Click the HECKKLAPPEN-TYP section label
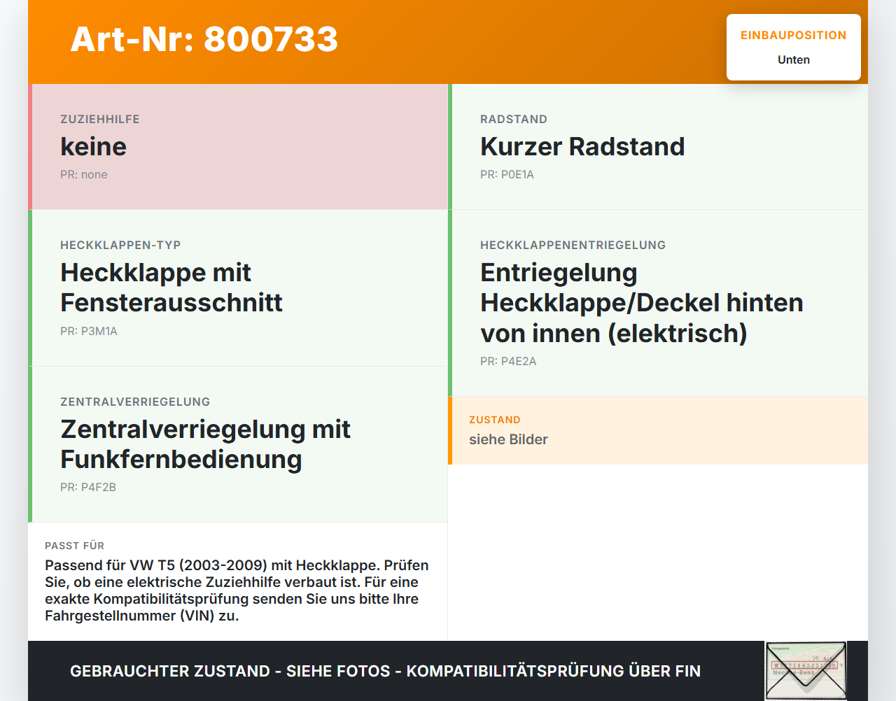Image resolution: width=896 pixels, height=701 pixels. pos(120,246)
